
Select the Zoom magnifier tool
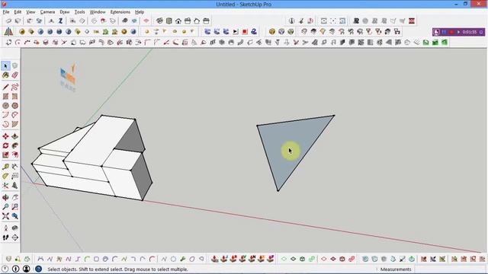[x=5, y=206]
